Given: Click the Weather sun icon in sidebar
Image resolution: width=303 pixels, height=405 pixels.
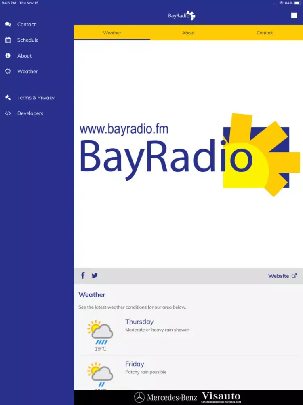Looking at the screenshot, I should click(8, 71).
